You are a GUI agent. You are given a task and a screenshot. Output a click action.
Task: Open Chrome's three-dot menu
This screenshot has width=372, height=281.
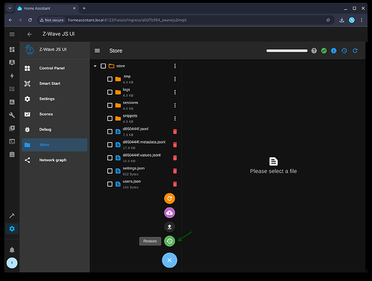(x=361, y=20)
